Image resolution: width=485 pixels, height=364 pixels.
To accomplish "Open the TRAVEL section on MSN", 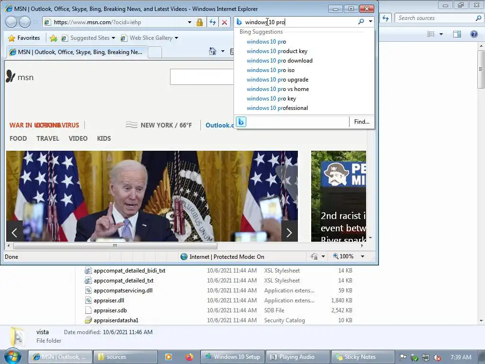I will [x=48, y=138].
